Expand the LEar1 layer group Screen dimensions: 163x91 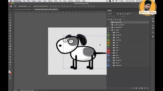tap(112, 45)
